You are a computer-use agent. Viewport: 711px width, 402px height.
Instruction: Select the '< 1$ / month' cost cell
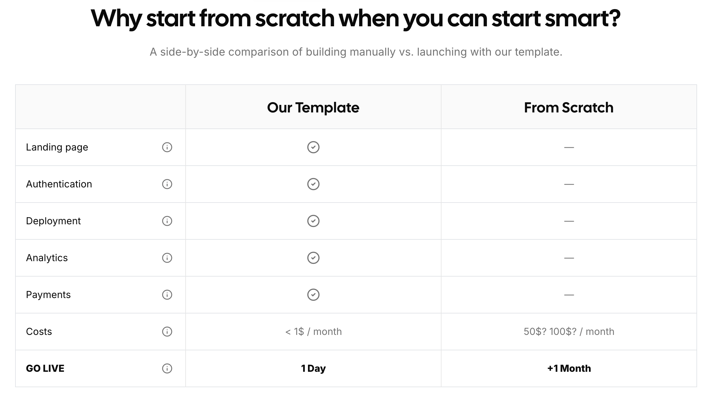[313, 332]
